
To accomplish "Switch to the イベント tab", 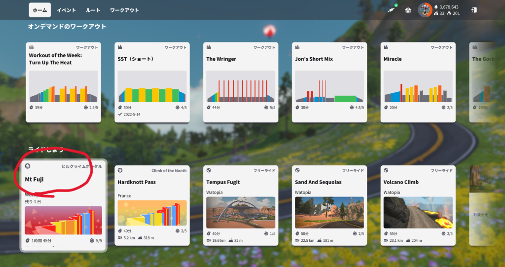I will click(x=67, y=10).
